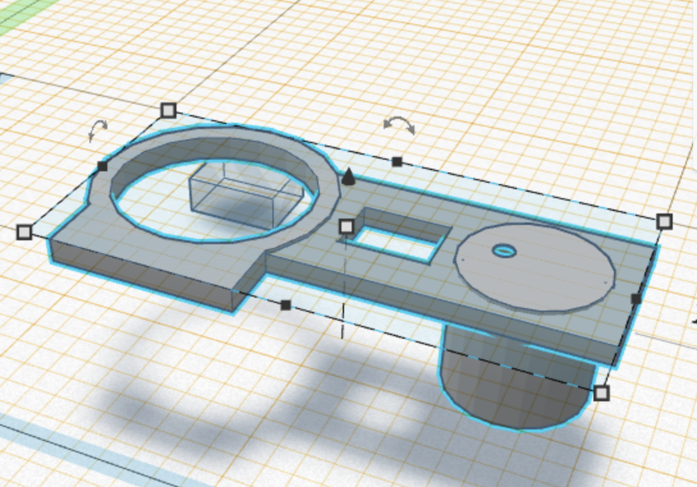
Task: Click the double-headed rotation arrow above plate
Action: 399,125
